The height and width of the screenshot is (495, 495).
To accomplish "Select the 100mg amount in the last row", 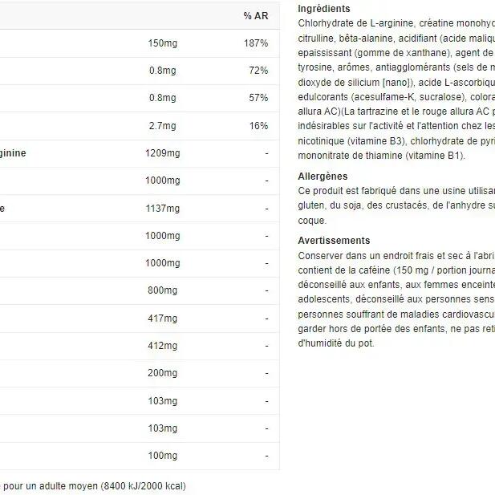I will (162, 456).
